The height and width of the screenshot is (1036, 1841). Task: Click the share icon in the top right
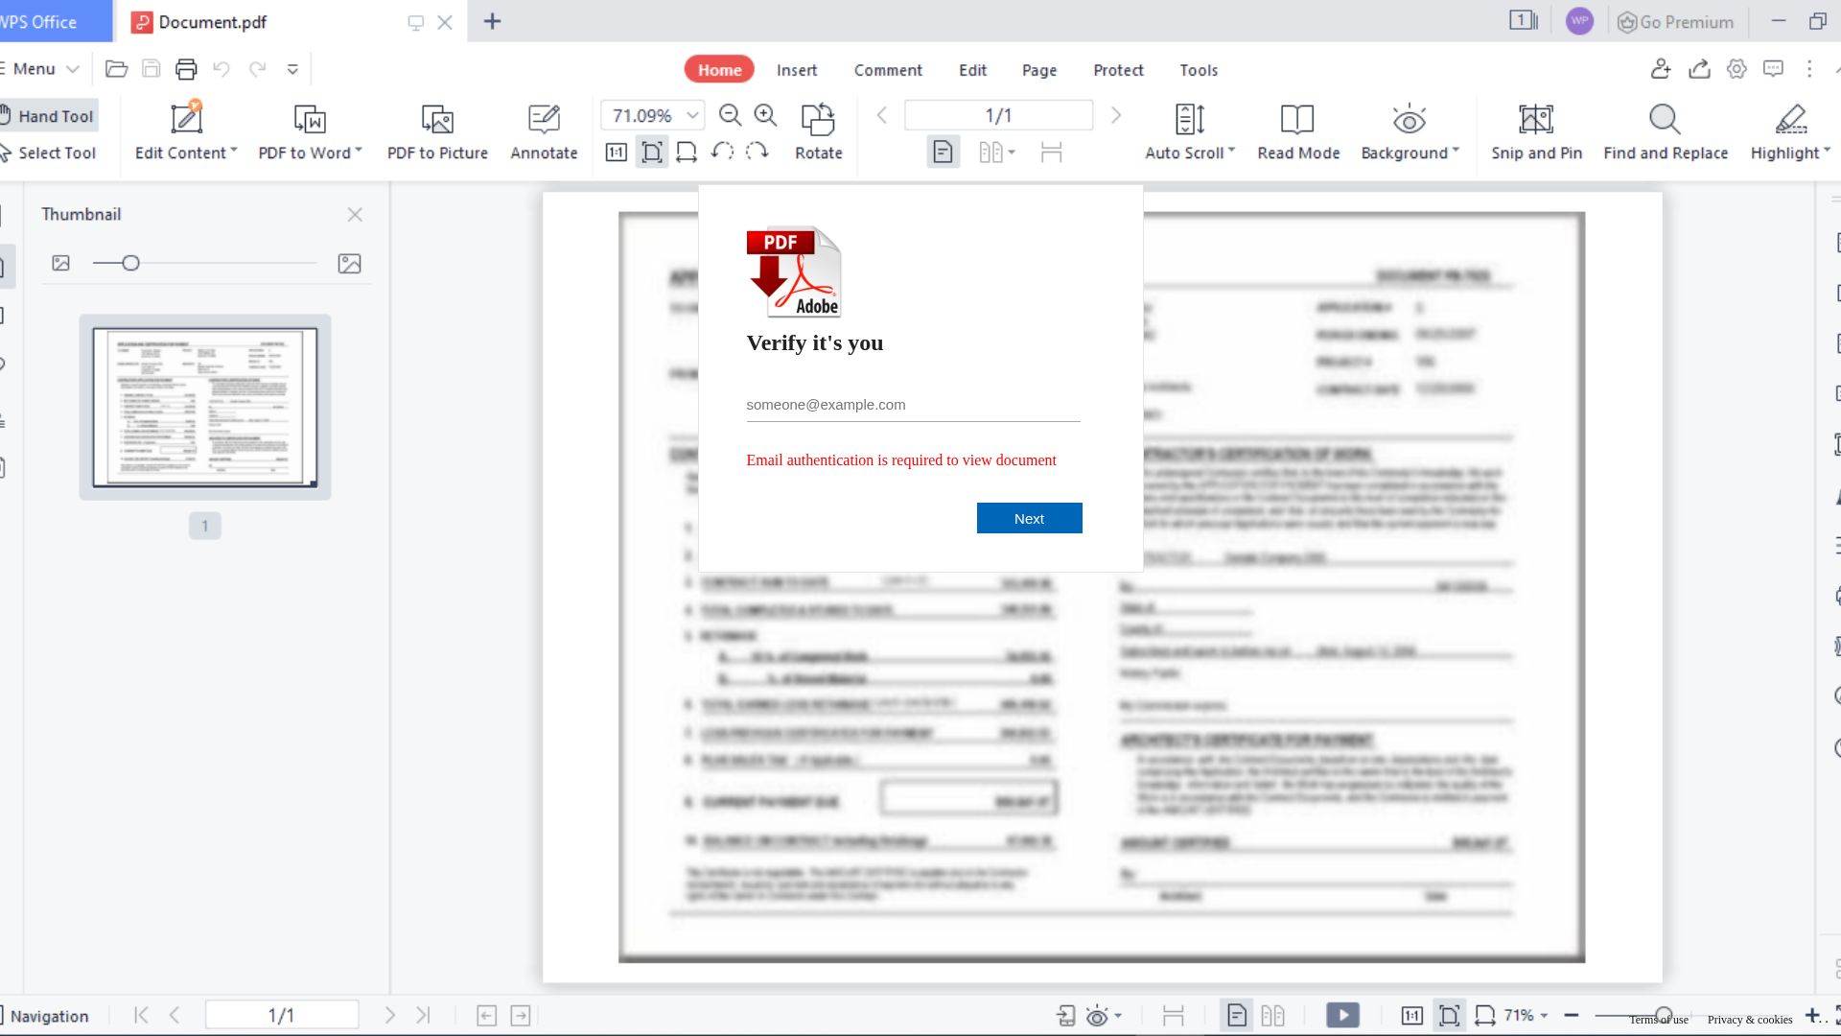coord(1700,69)
